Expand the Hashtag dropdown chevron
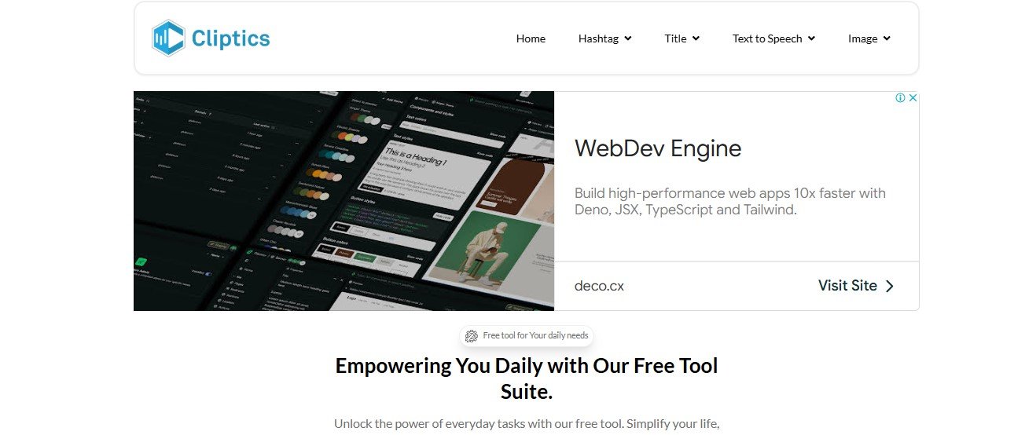1014x435 pixels. 627,38
